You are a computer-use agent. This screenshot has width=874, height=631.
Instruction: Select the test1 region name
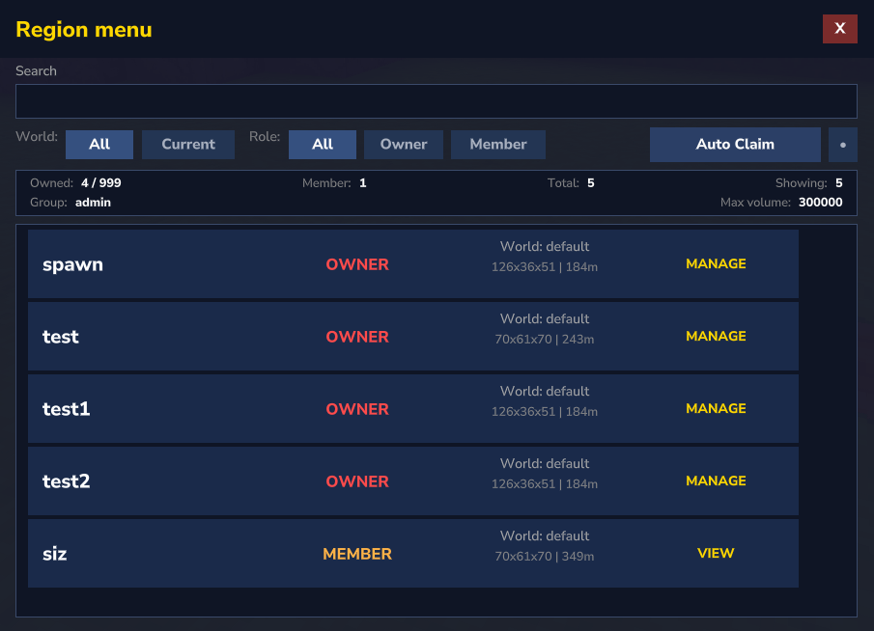(x=67, y=409)
